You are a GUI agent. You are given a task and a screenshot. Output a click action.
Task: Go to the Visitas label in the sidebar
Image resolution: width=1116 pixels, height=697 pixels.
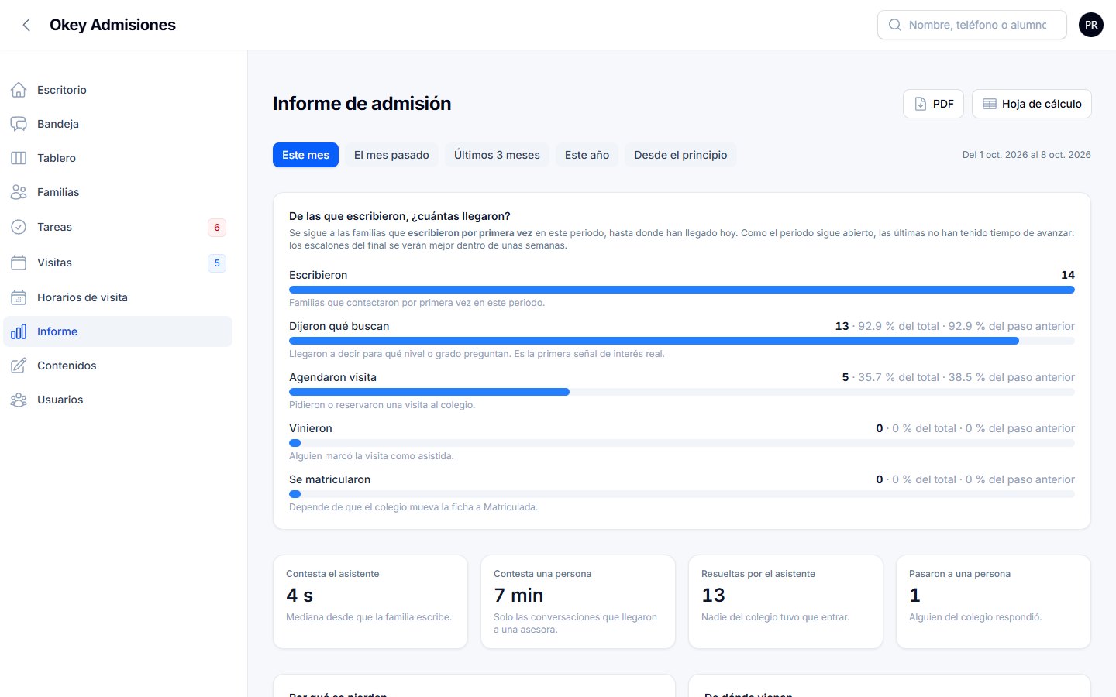54,263
